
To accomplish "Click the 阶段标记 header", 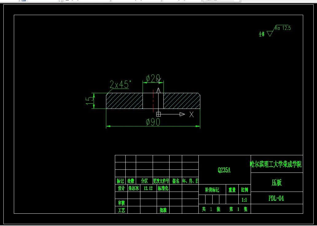I will [212, 190].
